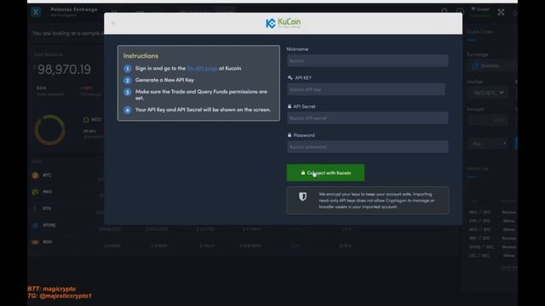Viewport: 545px width, 306px height.
Task: Open the Buy order type dropdown
Action: [x=488, y=144]
